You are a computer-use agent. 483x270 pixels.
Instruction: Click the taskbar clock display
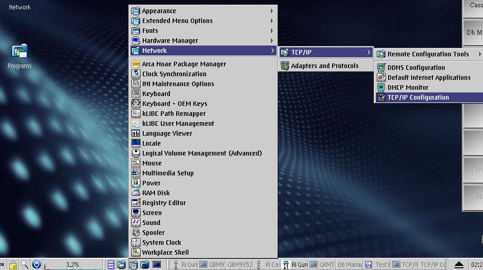[476, 265]
